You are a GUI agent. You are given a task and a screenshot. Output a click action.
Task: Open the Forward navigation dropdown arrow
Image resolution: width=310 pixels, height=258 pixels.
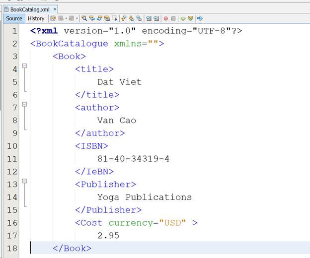(77, 18)
